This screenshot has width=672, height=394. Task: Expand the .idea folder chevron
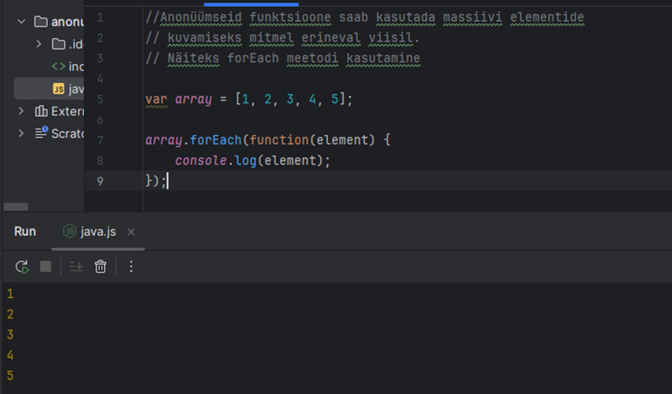coord(38,44)
